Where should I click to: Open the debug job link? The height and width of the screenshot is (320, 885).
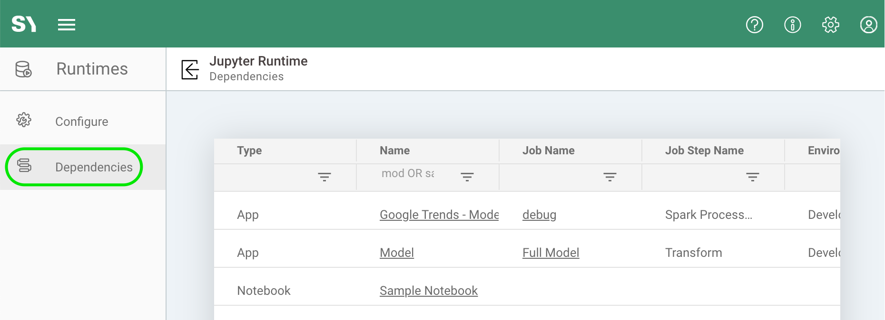point(539,215)
